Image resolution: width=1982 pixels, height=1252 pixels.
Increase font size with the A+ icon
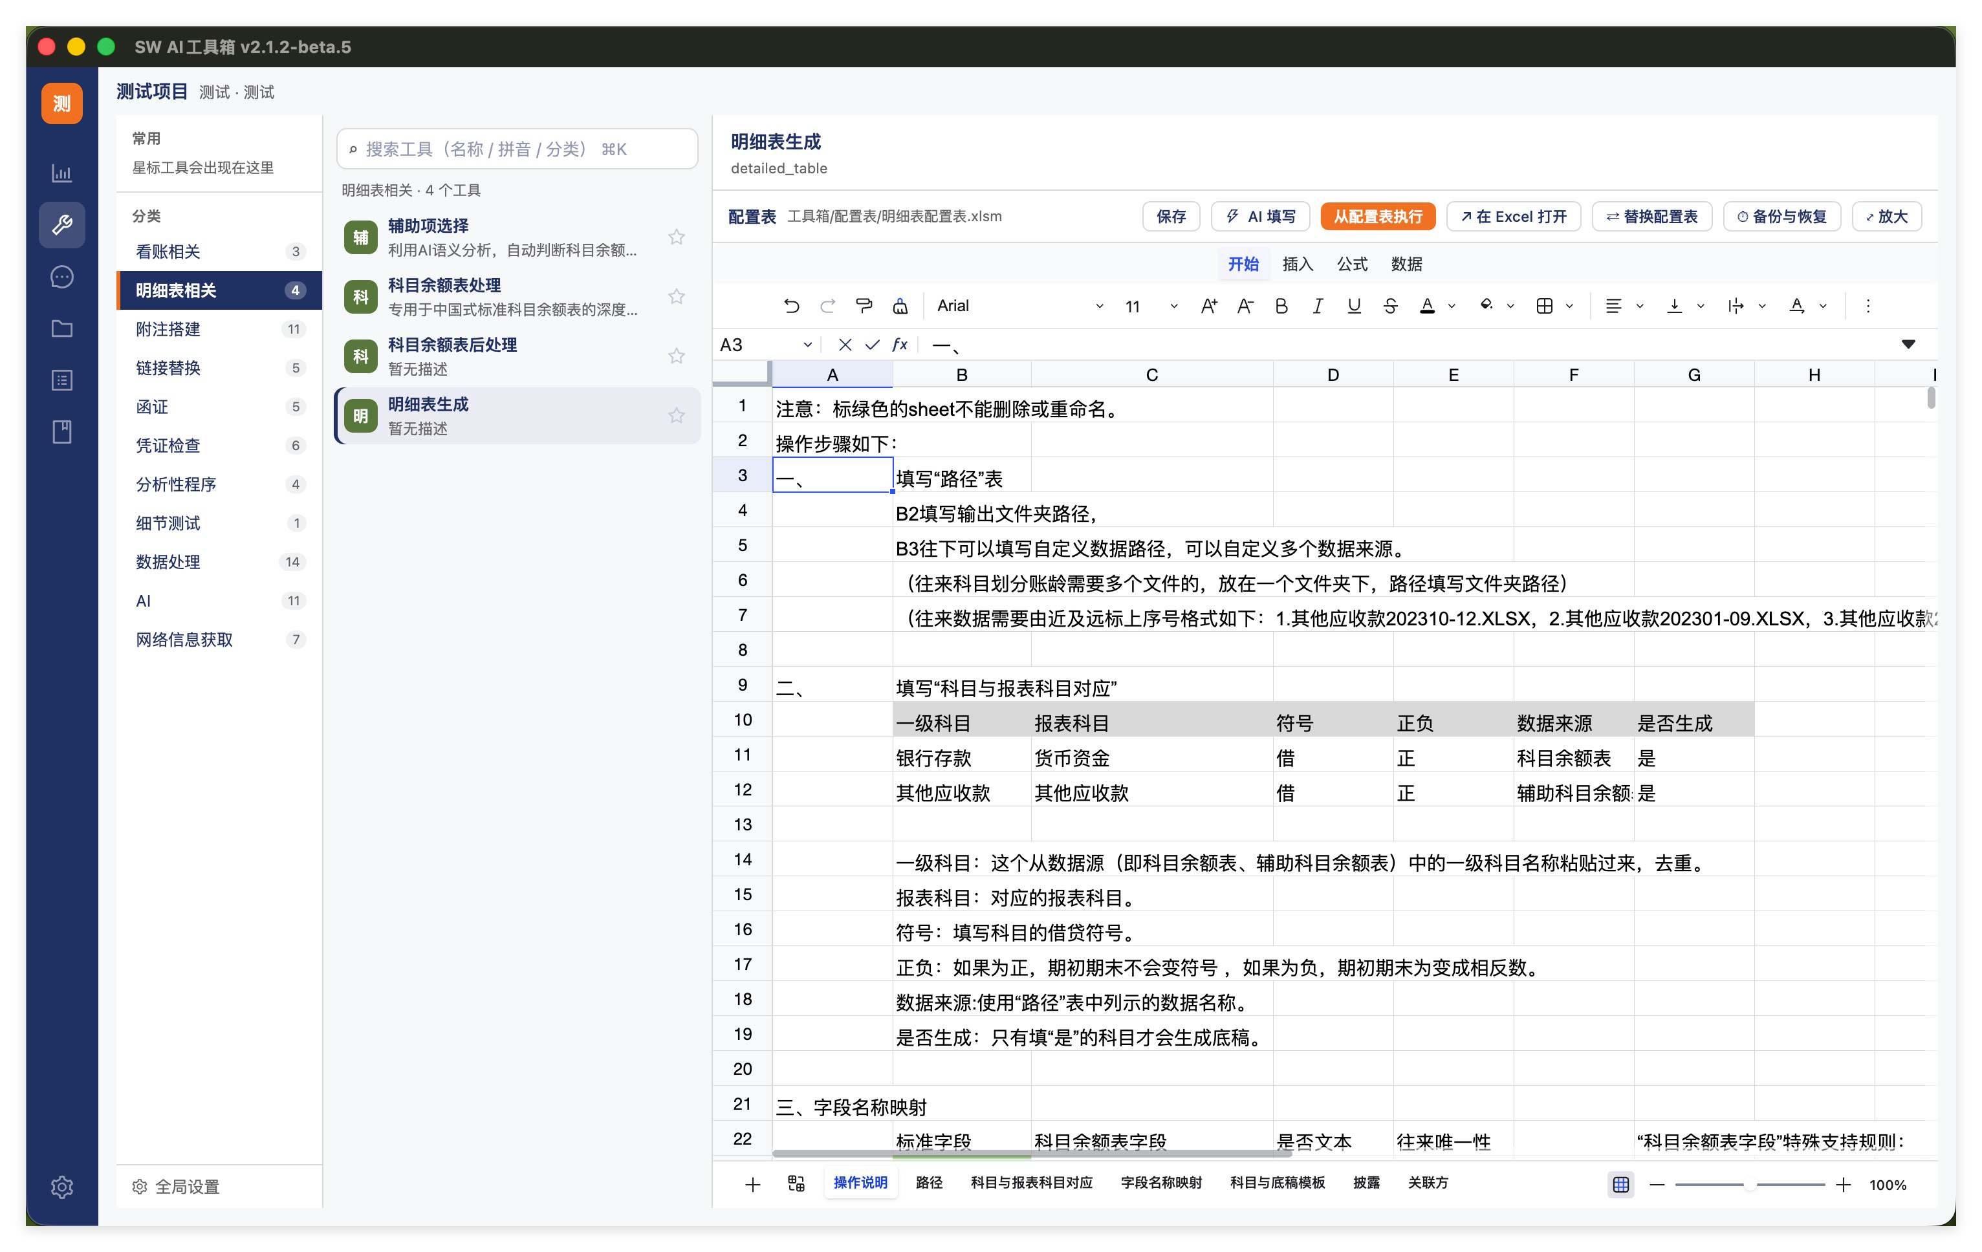coord(1208,306)
